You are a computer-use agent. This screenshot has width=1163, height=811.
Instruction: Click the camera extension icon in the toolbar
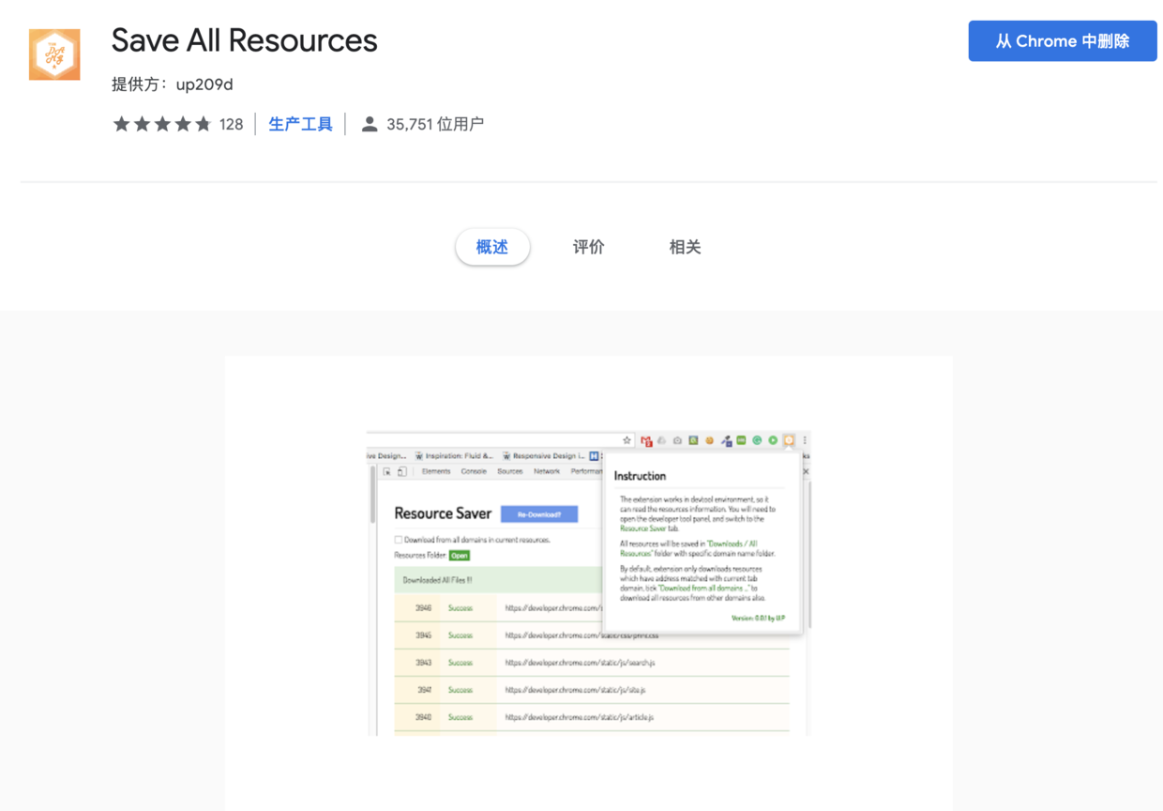678,440
